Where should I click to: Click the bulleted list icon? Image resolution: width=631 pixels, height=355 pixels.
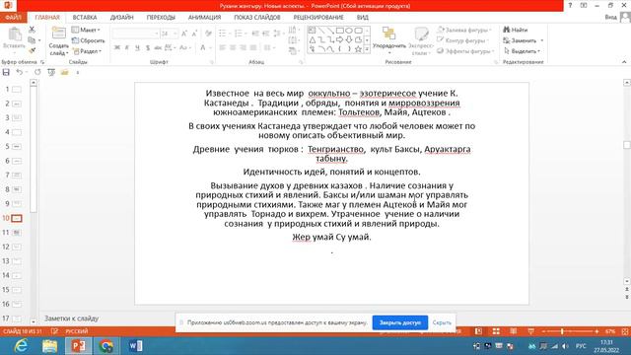222,34
